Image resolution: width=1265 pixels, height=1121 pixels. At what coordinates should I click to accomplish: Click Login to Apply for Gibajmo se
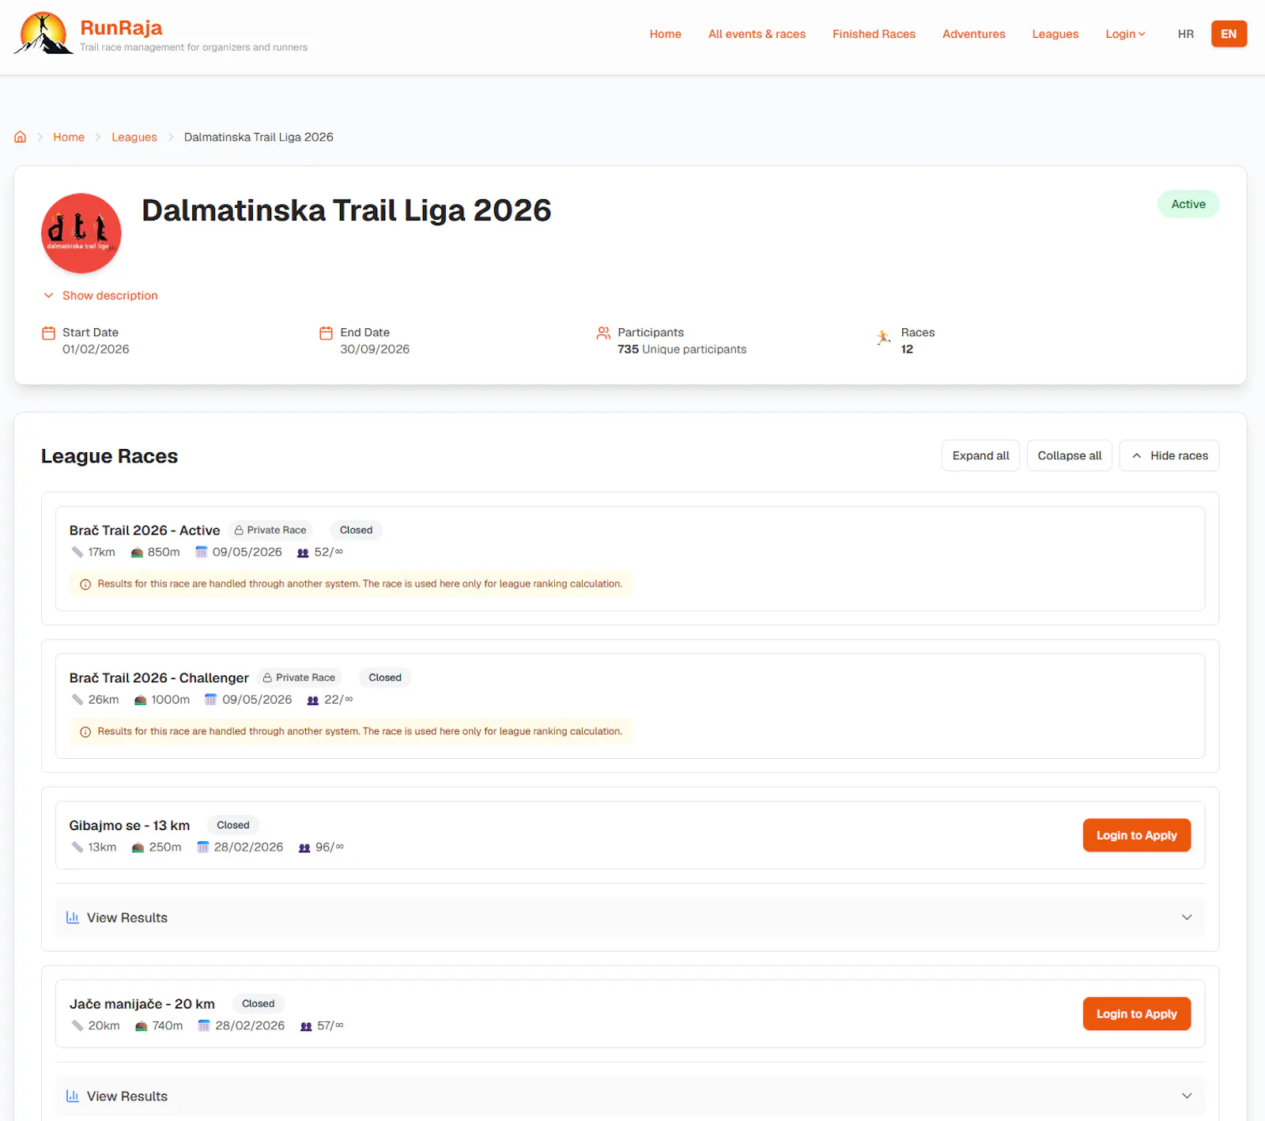[x=1137, y=836]
